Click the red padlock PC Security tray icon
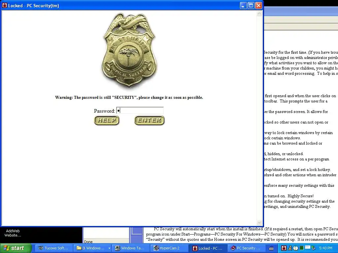The image size is (338, 253). (x=284, y=248)
